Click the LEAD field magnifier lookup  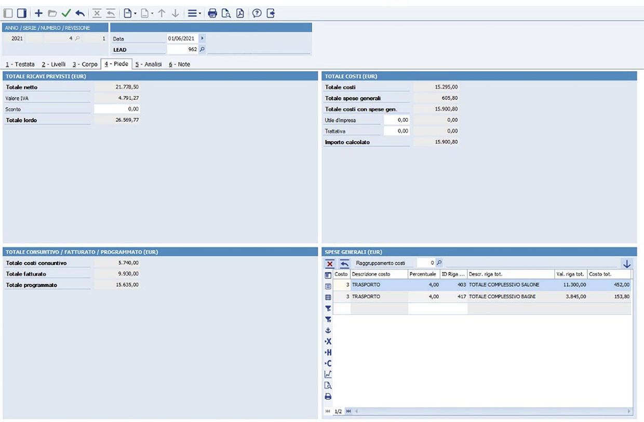(x=203, y=50)
